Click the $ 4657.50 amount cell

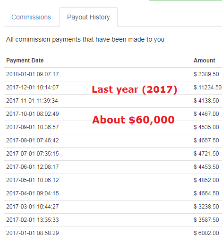[206, 140]
